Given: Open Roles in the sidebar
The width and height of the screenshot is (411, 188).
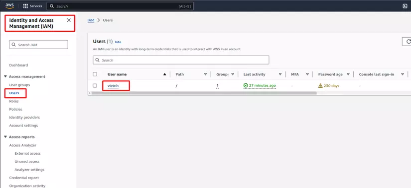Looking at the screenshot, I should click(x=14, y=101).
